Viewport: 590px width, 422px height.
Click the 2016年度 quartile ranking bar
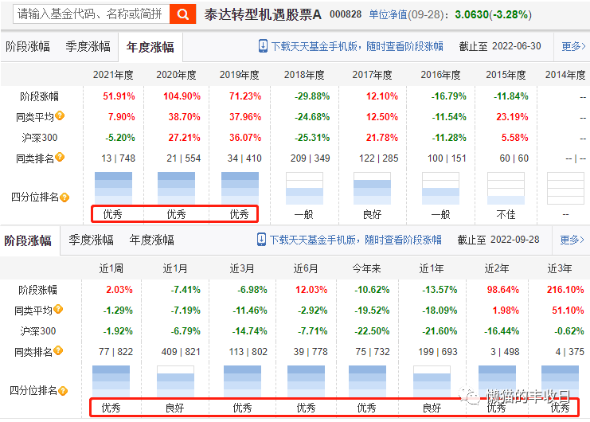[x=440, y=188]
